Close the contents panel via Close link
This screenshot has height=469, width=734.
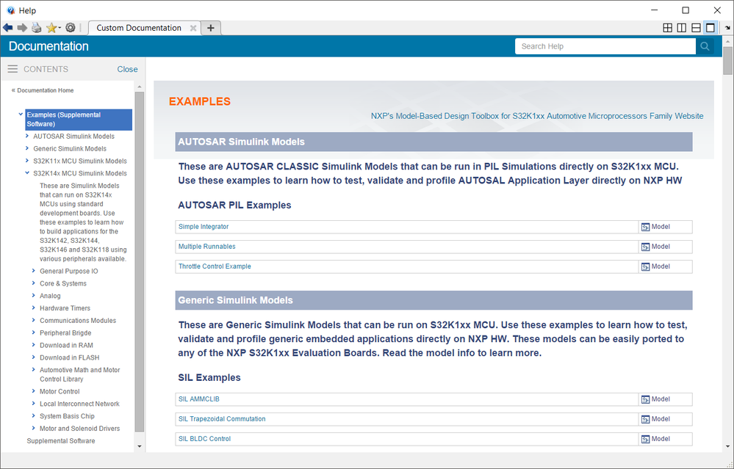coord(127,69)
